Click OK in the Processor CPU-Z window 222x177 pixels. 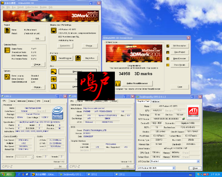(x=60, y=167)
